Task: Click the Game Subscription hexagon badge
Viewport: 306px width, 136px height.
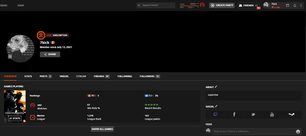Action: [x=41, y=35]
